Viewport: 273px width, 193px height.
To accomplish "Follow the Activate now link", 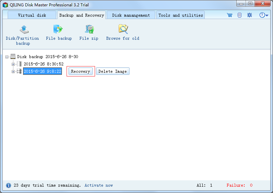I will click(x=99, y=185).
